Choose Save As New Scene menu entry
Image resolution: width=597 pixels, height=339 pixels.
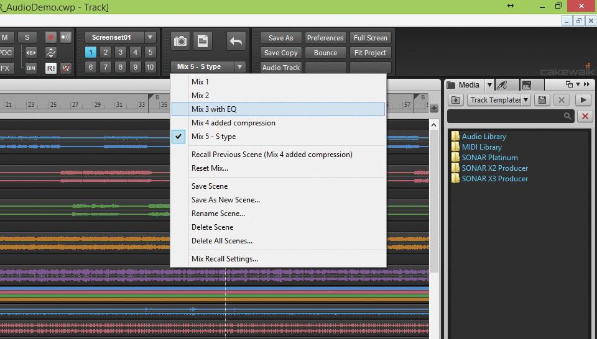tap(226, 200)
